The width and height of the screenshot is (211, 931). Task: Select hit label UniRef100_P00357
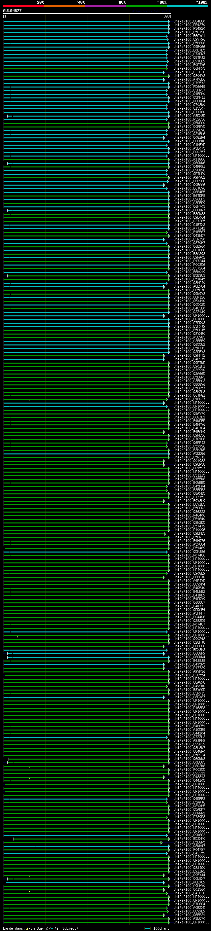[x=189, y=152]
